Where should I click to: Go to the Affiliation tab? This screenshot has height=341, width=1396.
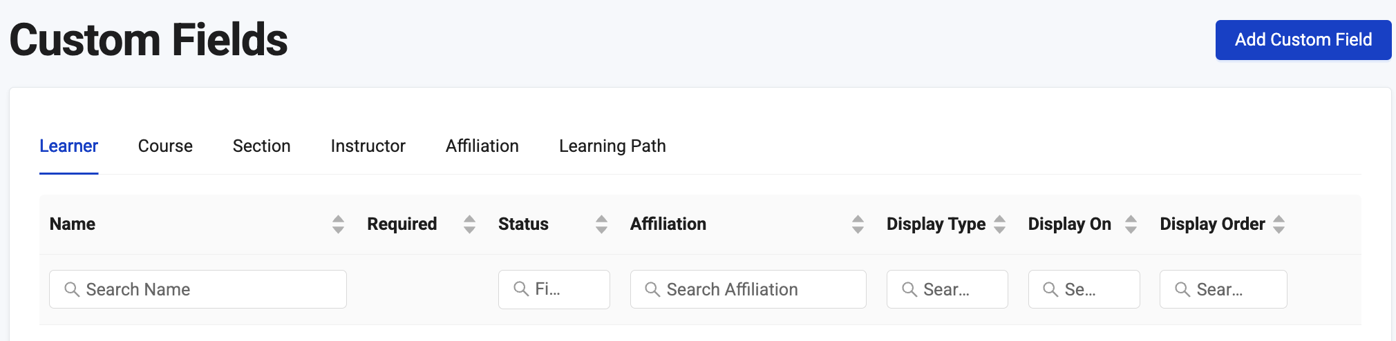[x=482, y=146]
